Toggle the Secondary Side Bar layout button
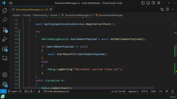Viewport: 177px width, 99px height. pos(153,3)
